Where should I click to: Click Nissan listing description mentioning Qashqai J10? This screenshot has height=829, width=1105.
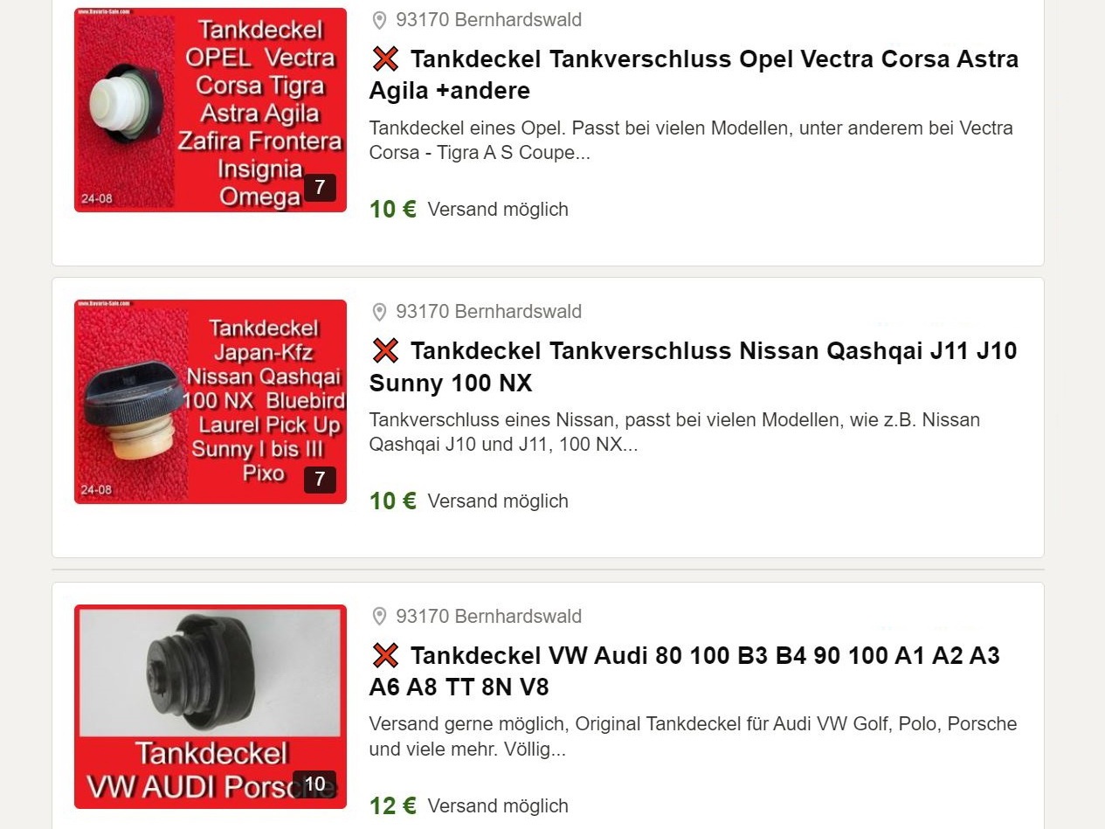click(x=674, y=432)
